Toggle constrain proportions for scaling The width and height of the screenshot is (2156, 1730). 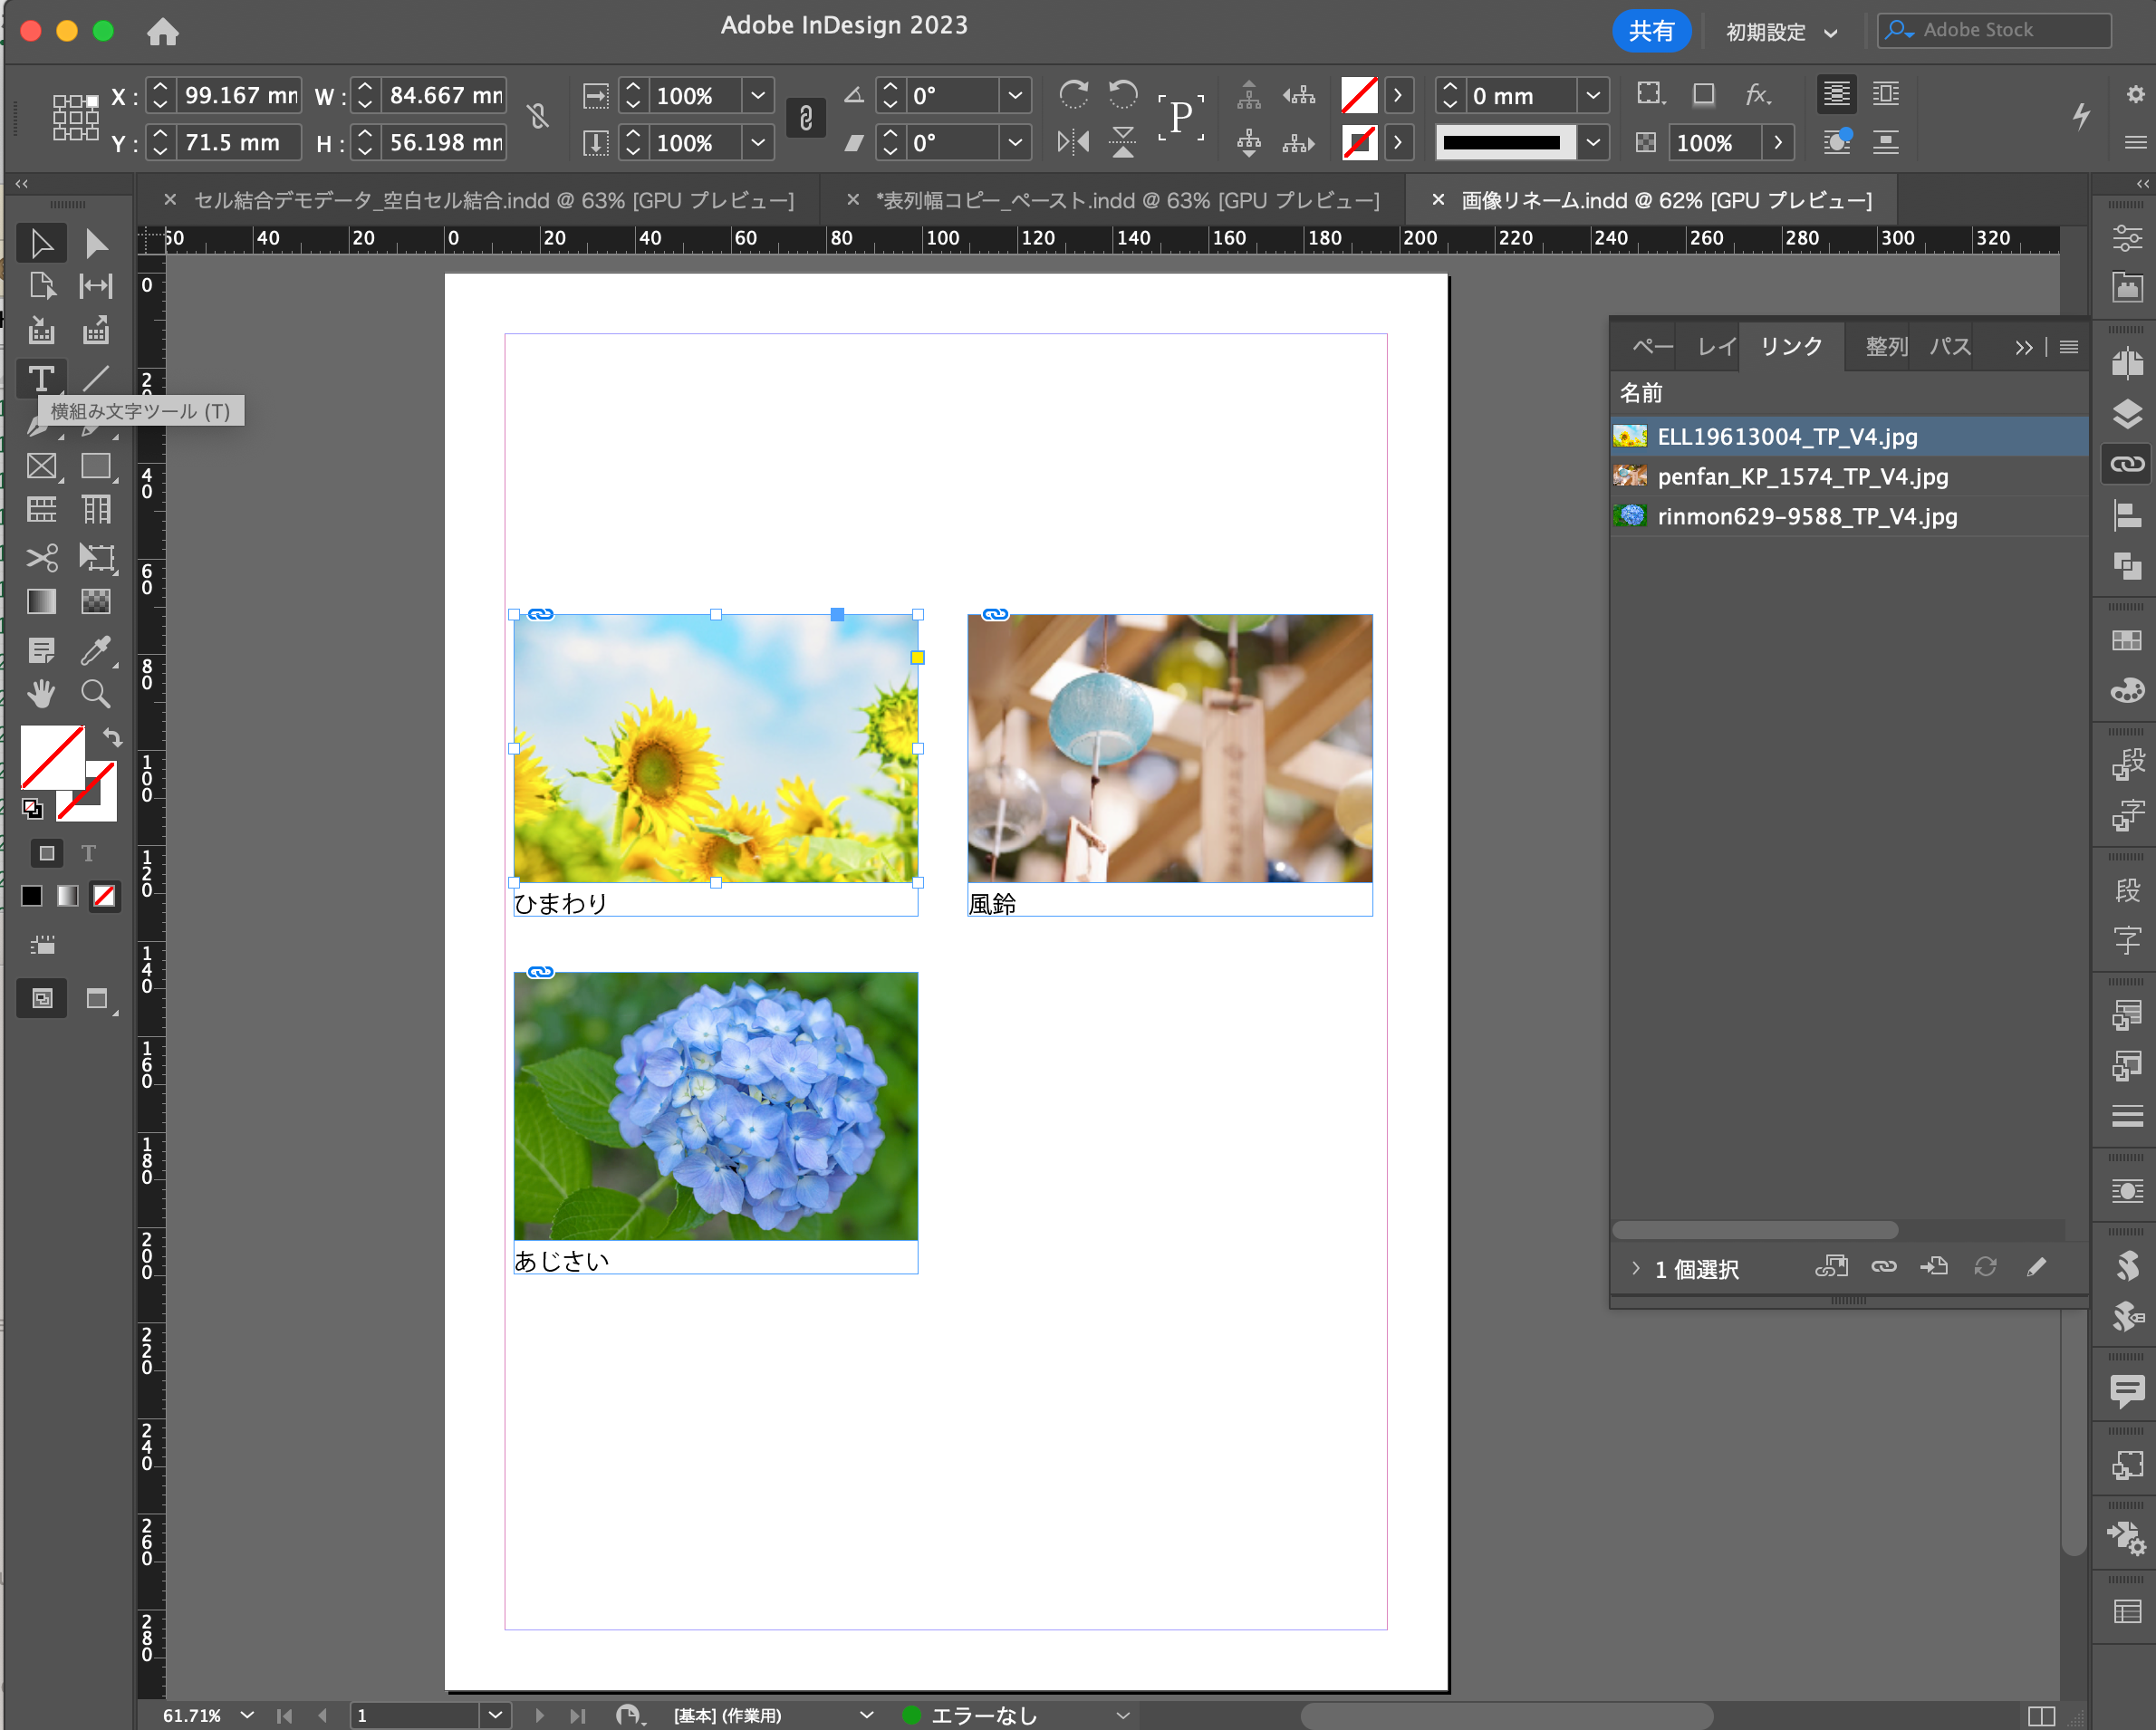pos(806,118)
